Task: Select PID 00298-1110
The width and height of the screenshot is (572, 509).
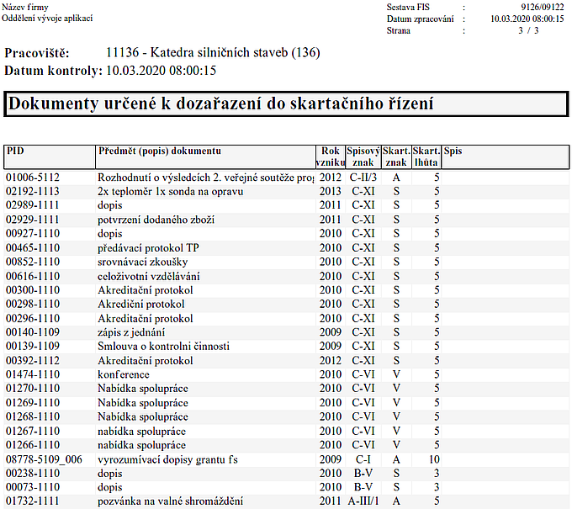Action: point(33,305)
